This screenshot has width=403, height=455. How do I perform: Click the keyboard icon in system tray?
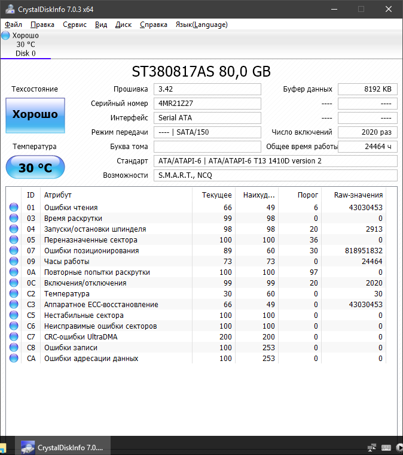[386, 447]
